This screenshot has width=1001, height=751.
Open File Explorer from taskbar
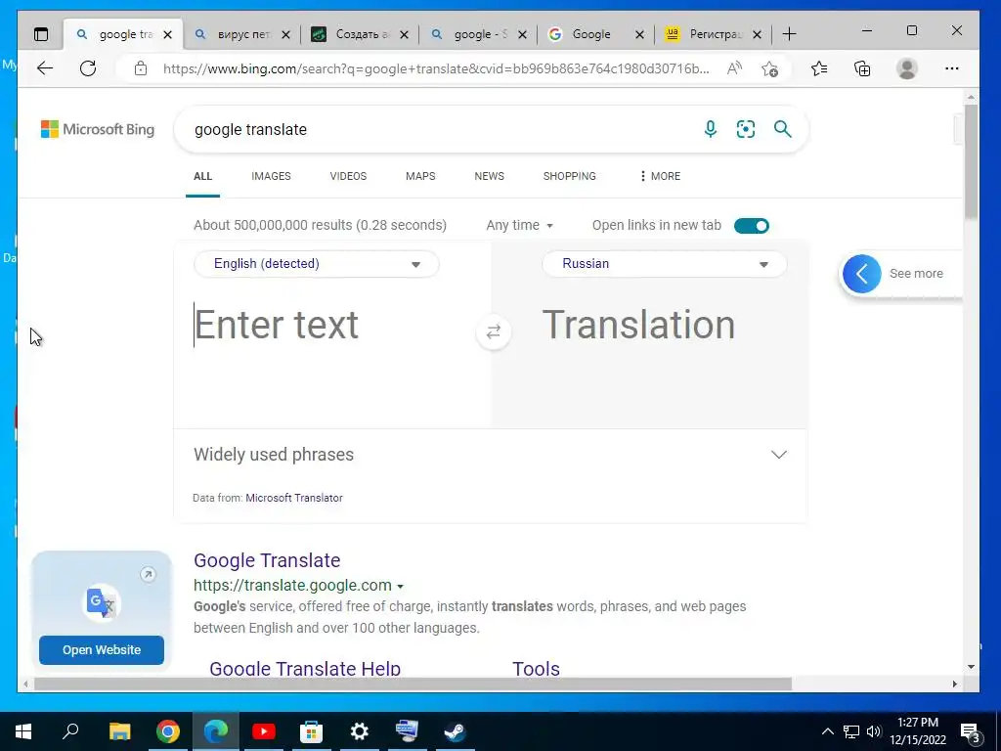(119, 731)
